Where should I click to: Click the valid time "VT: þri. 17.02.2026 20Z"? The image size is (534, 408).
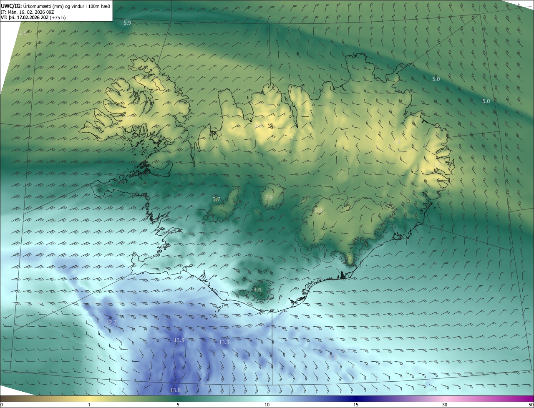click(25, 18)
